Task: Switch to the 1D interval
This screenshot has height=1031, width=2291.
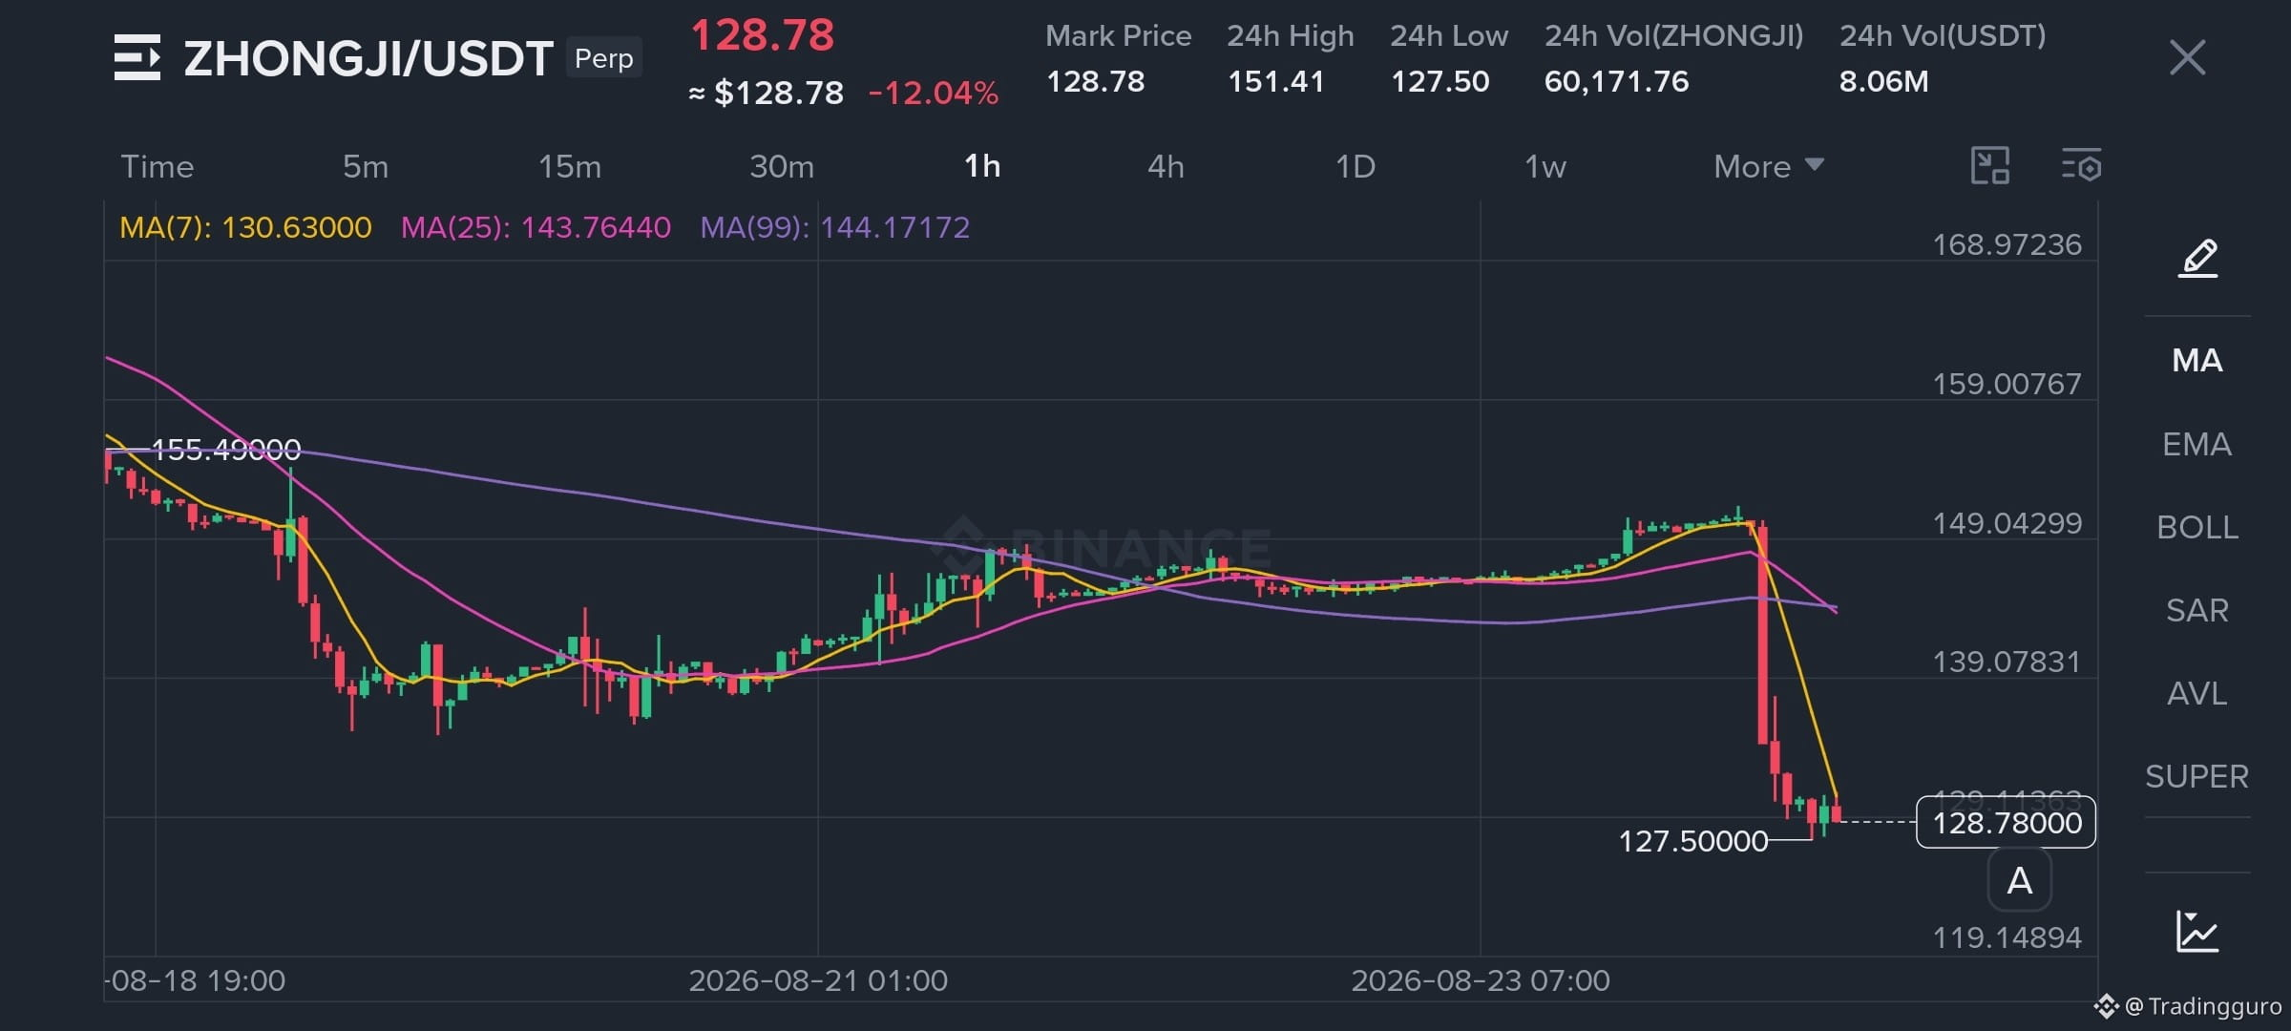Action: [x=1356, y=166]
